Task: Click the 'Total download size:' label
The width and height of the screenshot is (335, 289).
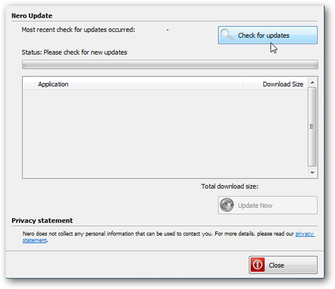Action: [x=230, y=187]
